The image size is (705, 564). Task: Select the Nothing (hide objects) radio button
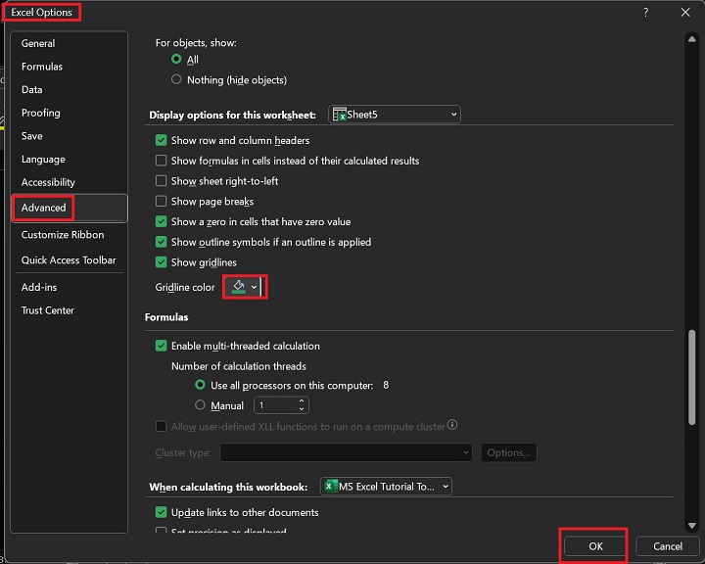pos(176,80)
